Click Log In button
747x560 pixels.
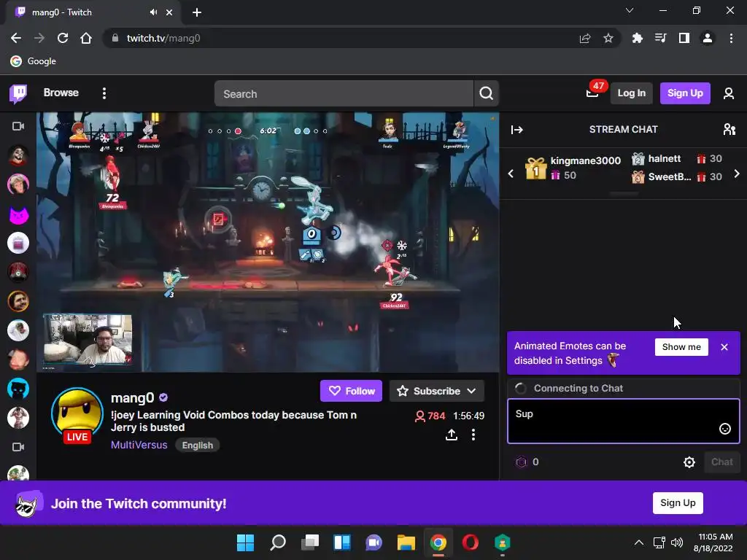[x=631, y=93]
